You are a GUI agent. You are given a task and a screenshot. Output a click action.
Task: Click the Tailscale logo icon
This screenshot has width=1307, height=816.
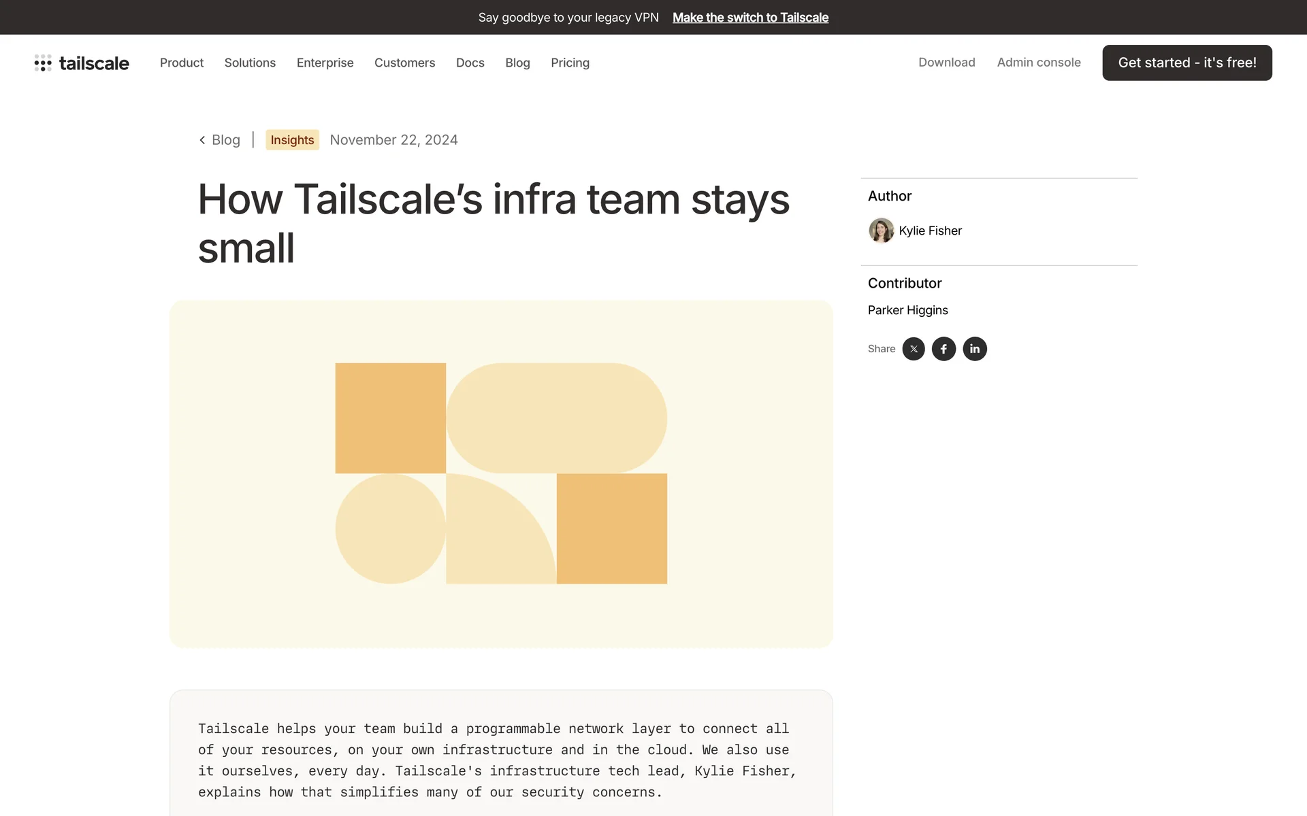[x=43, y=63]
